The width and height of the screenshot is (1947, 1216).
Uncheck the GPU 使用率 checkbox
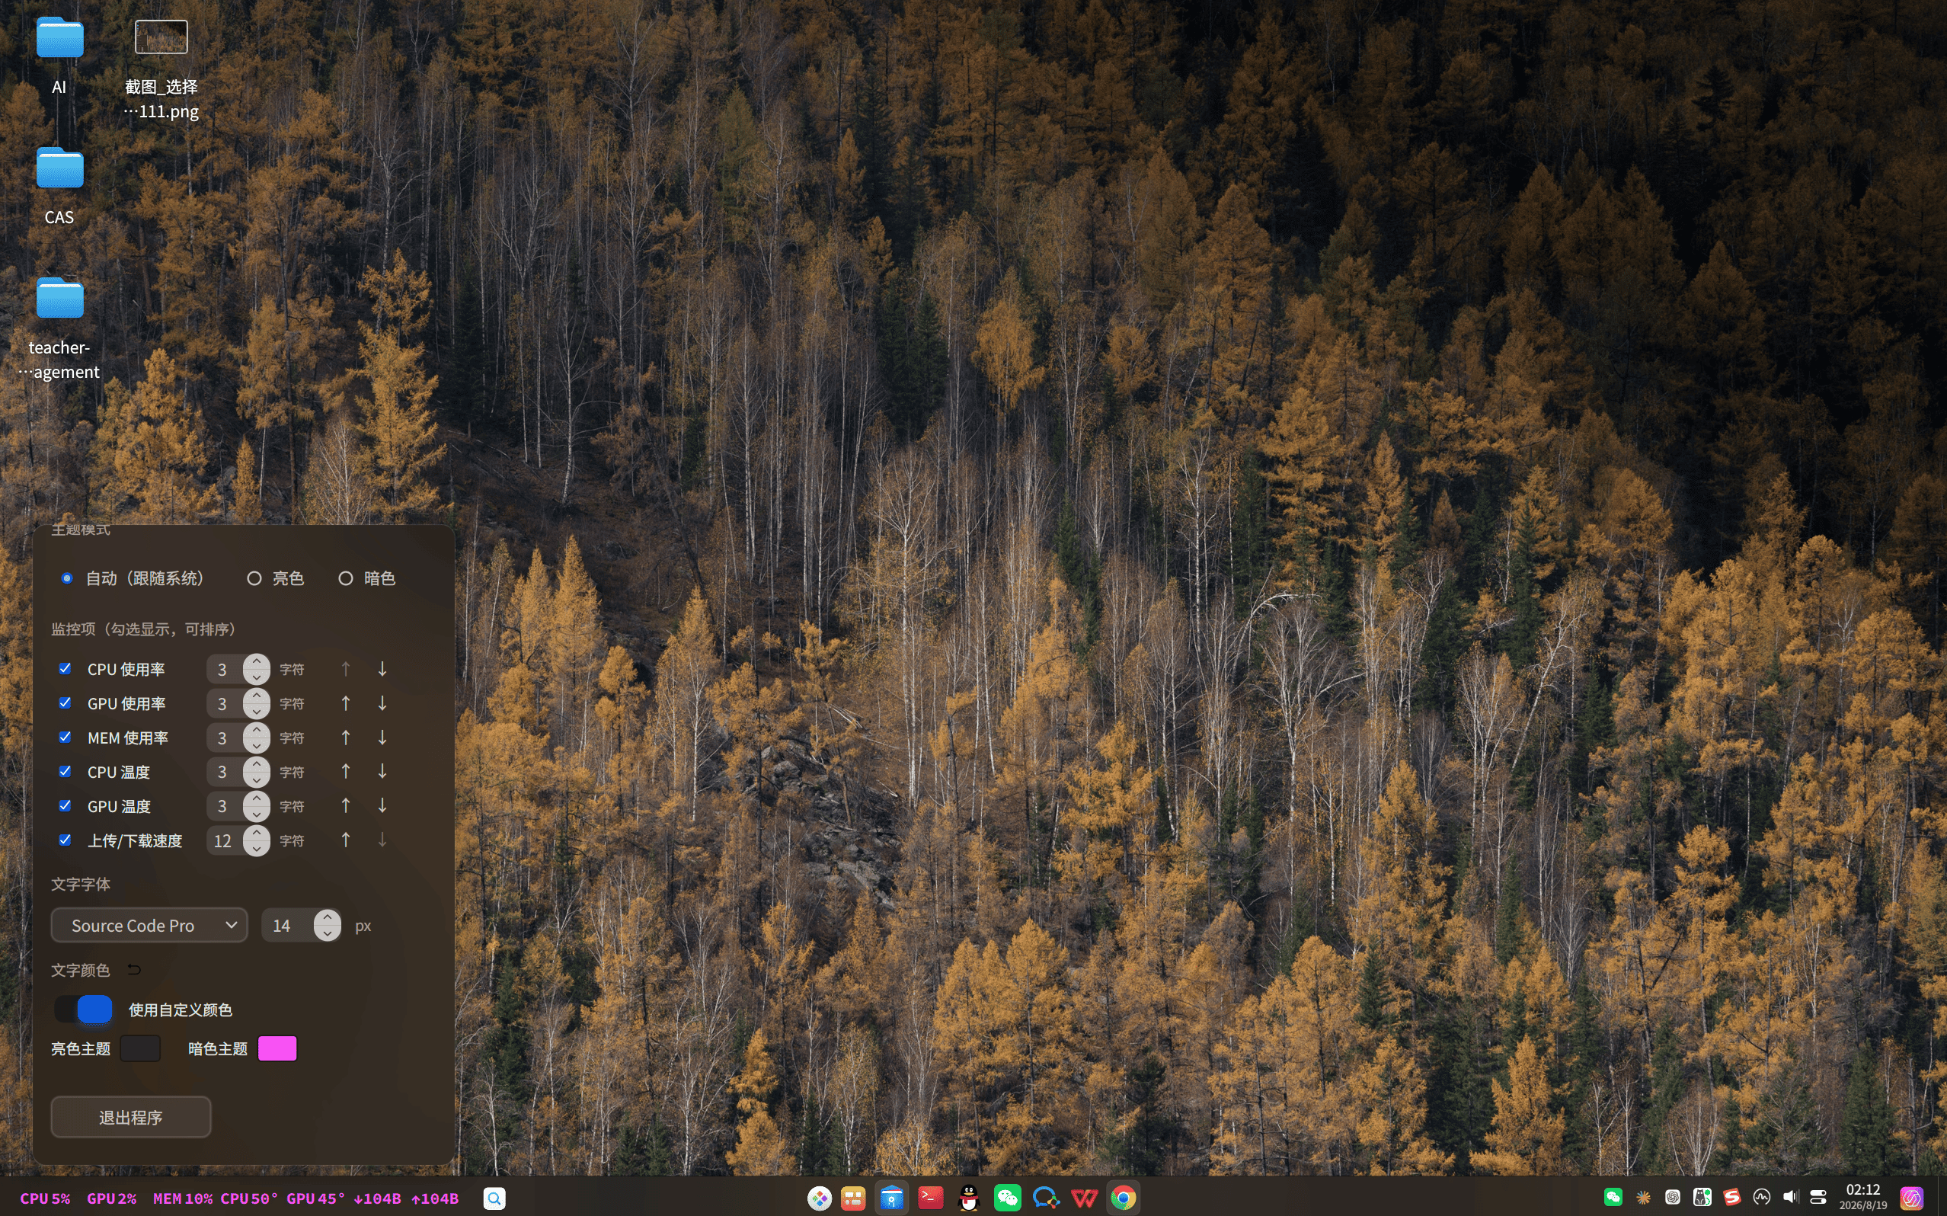click(x=65, y=703)
